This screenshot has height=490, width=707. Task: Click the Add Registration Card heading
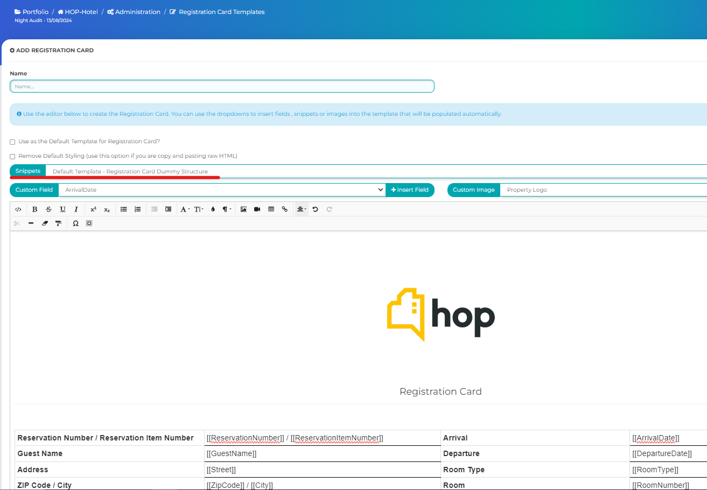[x=52, y=50]
